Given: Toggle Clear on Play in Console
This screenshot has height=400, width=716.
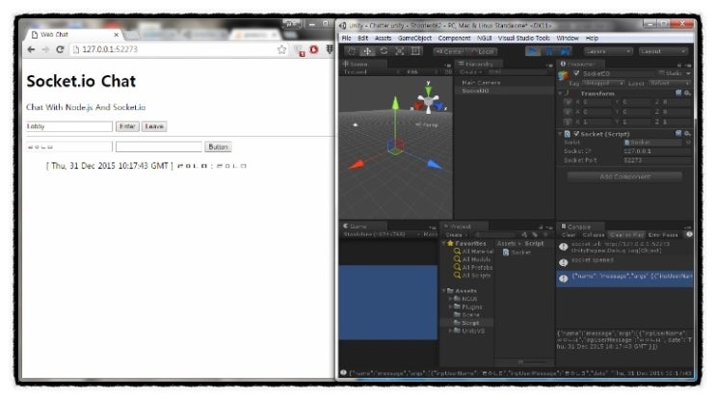Looking at the screenshot, I should [x=626, y=235].
